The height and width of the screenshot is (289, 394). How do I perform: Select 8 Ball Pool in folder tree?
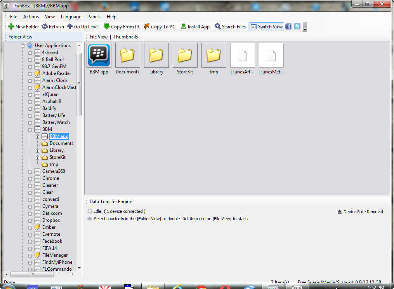[53, 59]
